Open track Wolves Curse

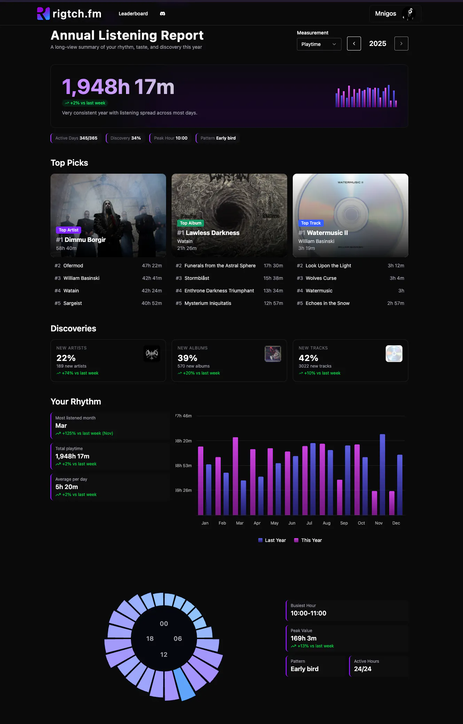[x=351, y=278]
